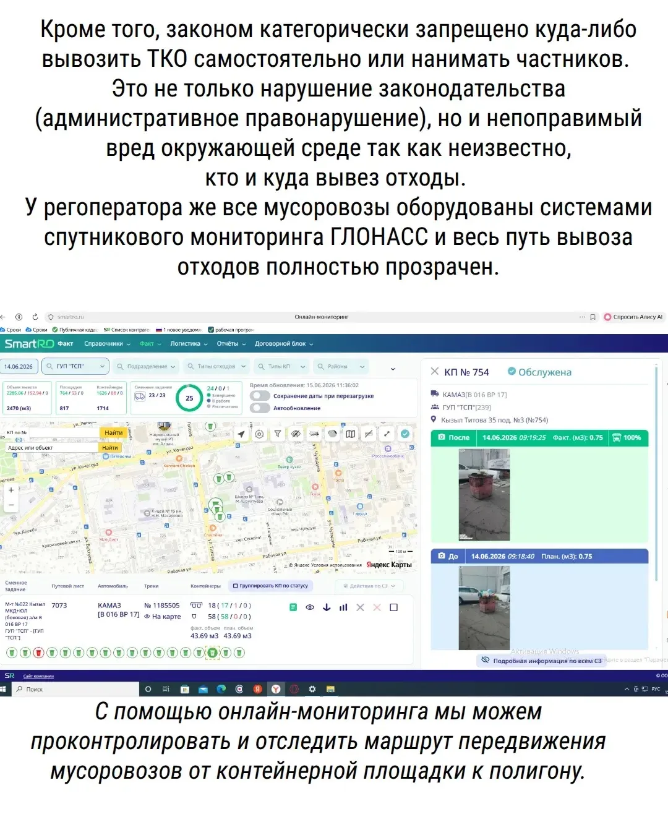Click the Windows Start button
Viewport: 668px width, 835px height.
pos(2,689)
